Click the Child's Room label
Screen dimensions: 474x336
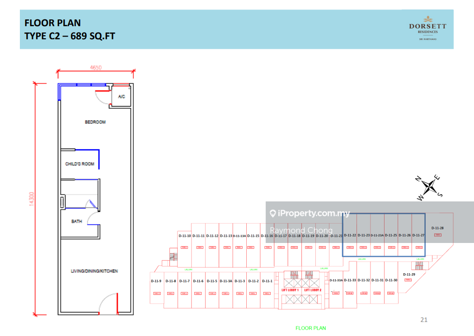(80, 164)
